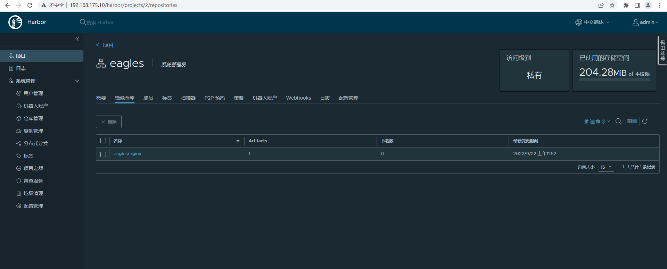The image size is (667, 269).
Task: Switch to project 日志 tab
Action: (325, 98)
